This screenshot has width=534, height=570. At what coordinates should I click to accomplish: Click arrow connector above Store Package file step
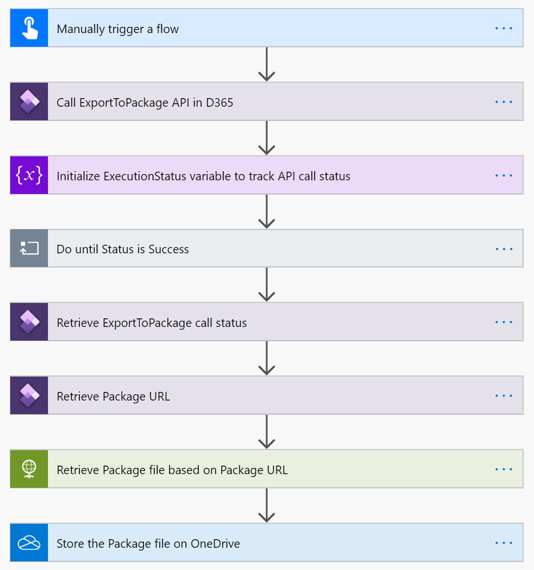point(267,506)
